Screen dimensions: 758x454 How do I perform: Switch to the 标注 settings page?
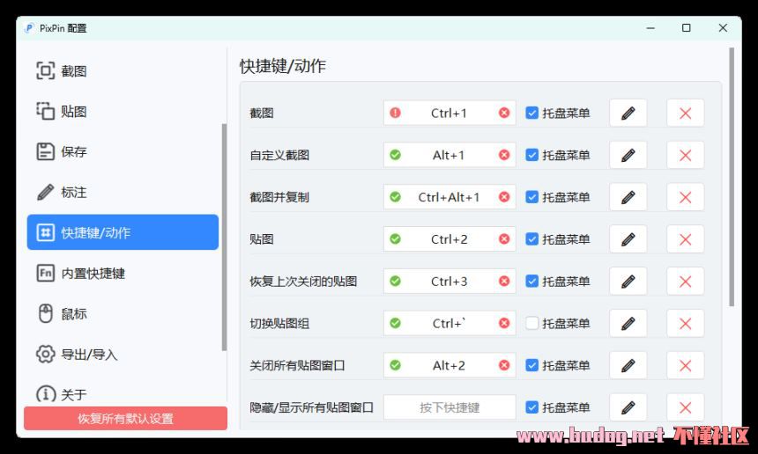pos(123,192)
